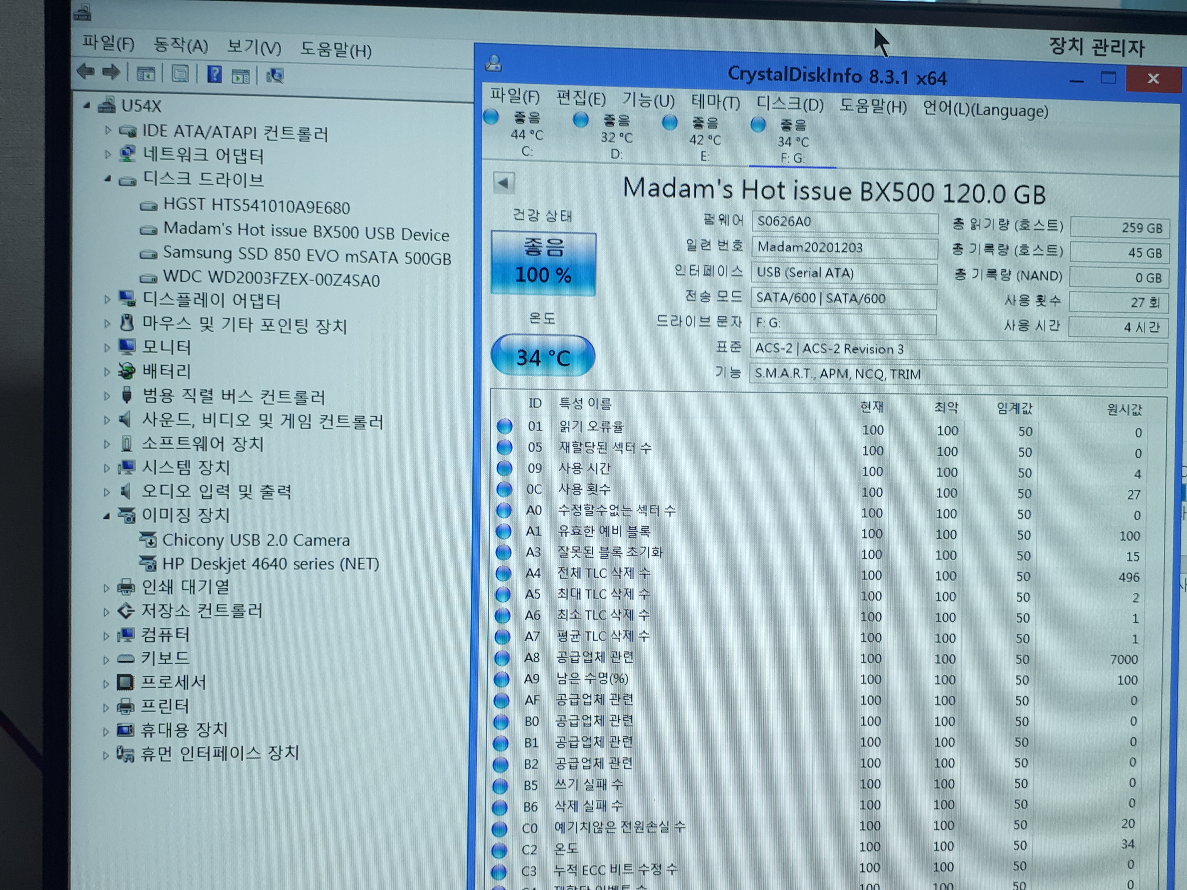1187x890 pixels.
Task: Click the CrystalDiskInfo title bar app icon
Action: click(x=494, y=64)
